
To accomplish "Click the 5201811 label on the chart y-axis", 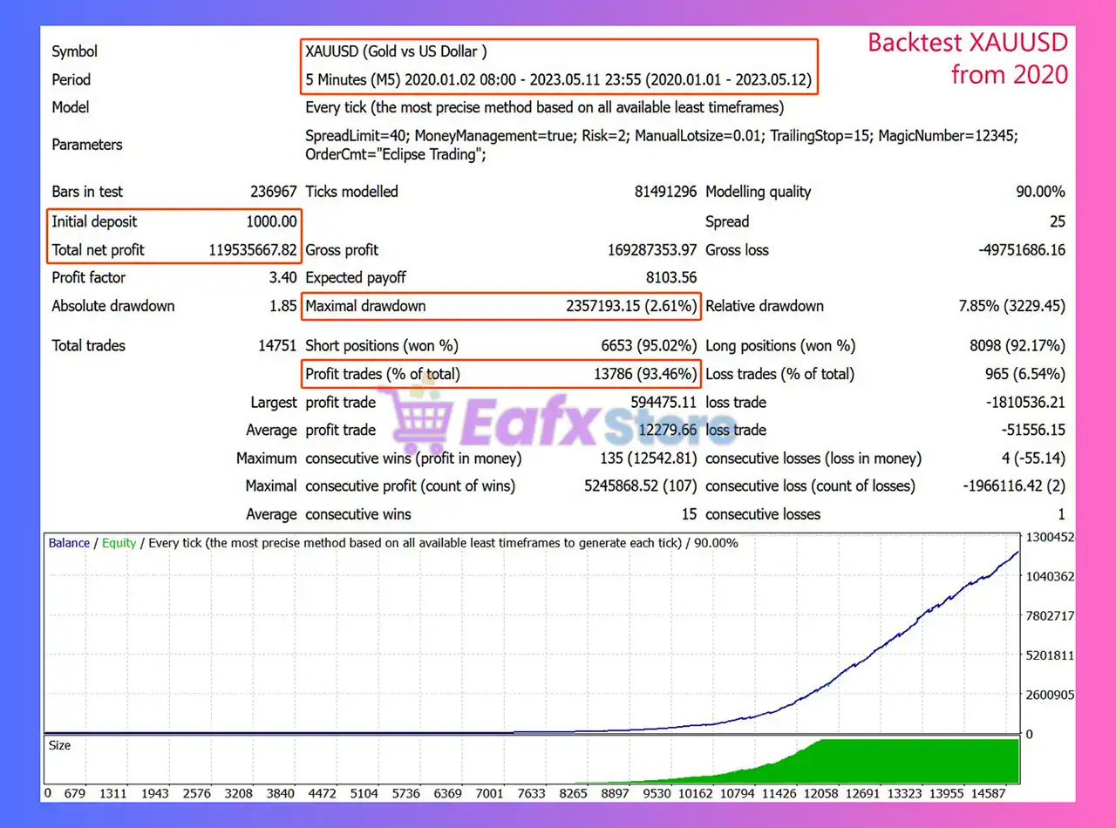I will [x=1049, y=655].
